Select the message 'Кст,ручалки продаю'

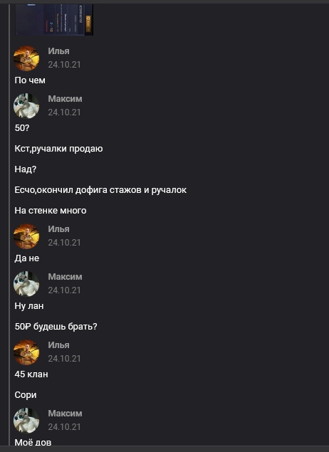[x=58, y=149]
